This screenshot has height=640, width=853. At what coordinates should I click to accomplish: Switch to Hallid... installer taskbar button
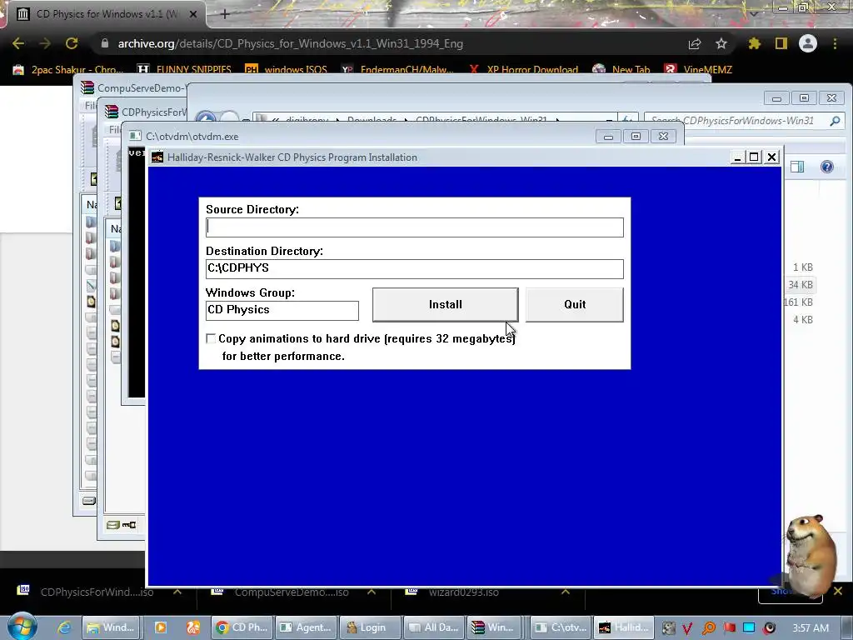623,627
